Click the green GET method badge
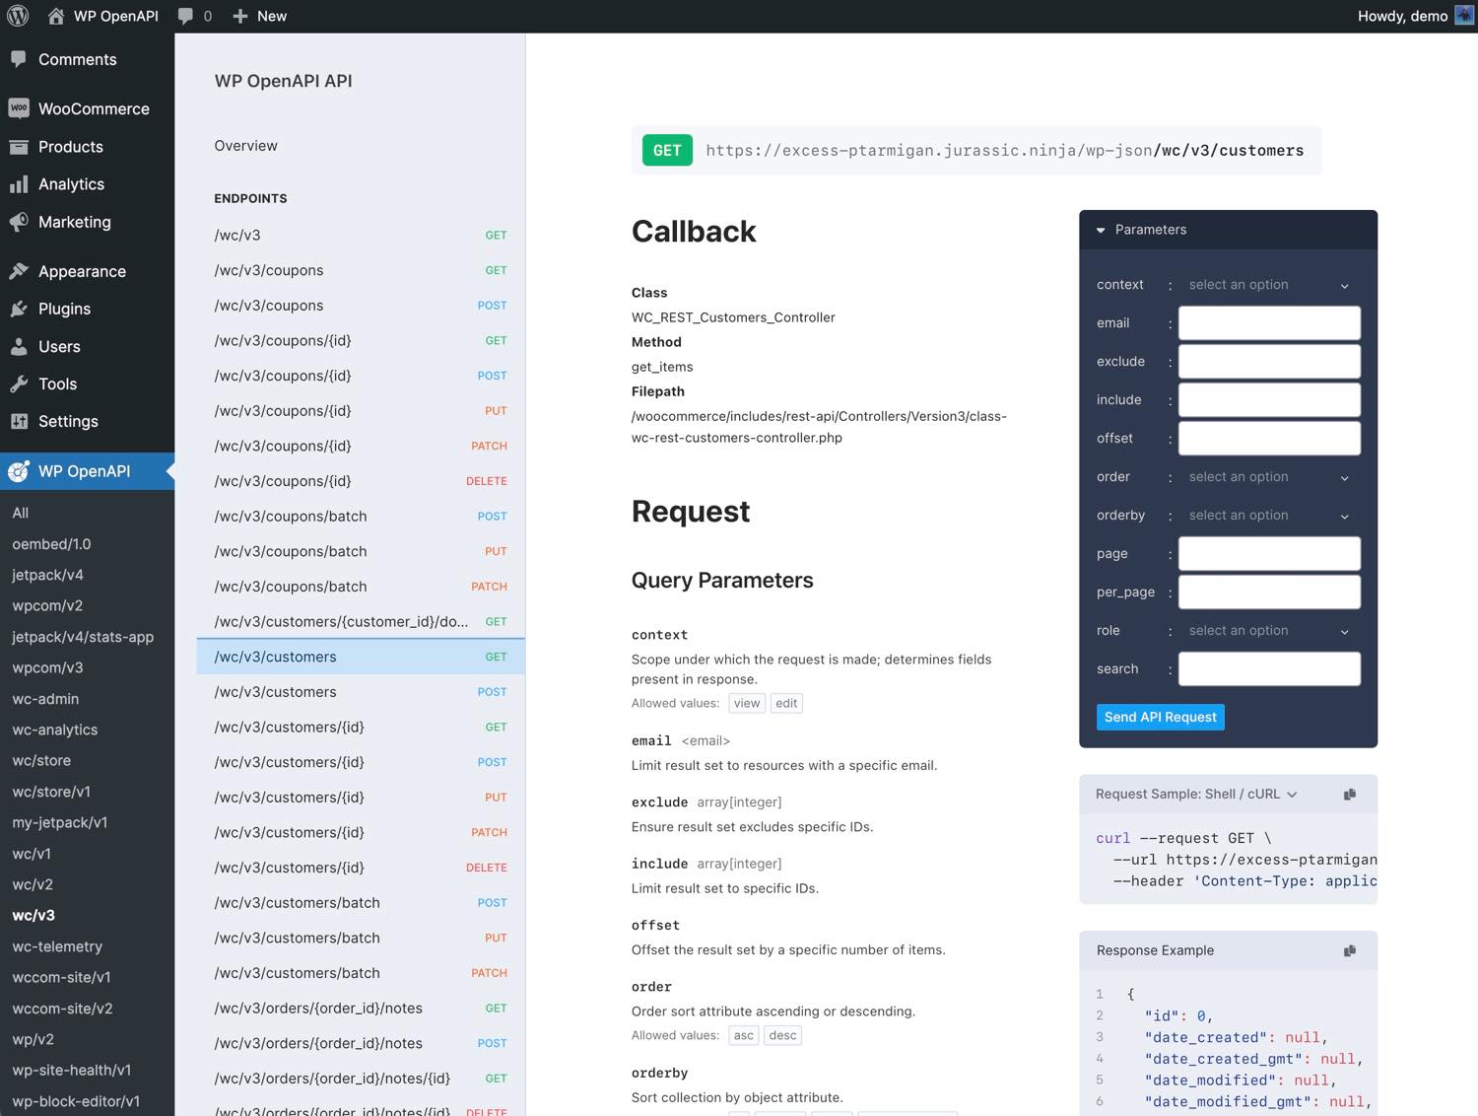This screenshot has width=1478, height=1116. [667, 151]
